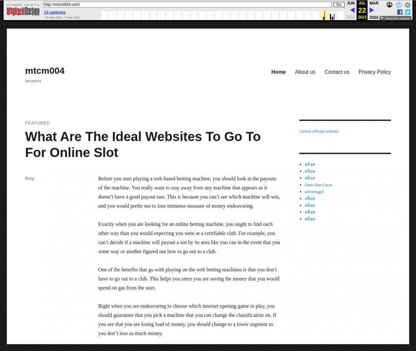Expand the About this capture dropdown
The width and height of the screenshot is (416, 351).
[395, 18]
